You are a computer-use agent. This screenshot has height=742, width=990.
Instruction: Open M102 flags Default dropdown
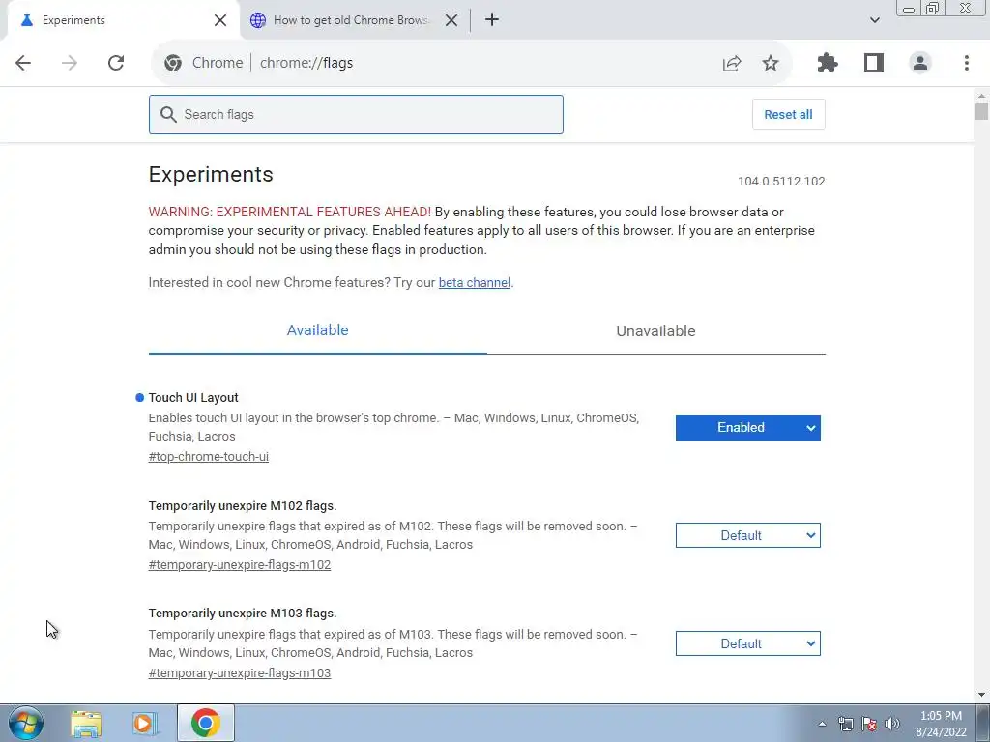click(x=747, y=535)
